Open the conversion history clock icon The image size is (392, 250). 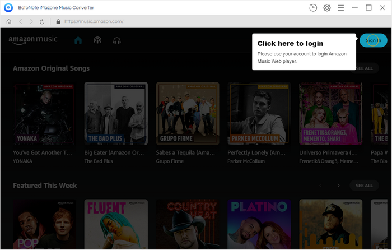(x=312, y=8)
